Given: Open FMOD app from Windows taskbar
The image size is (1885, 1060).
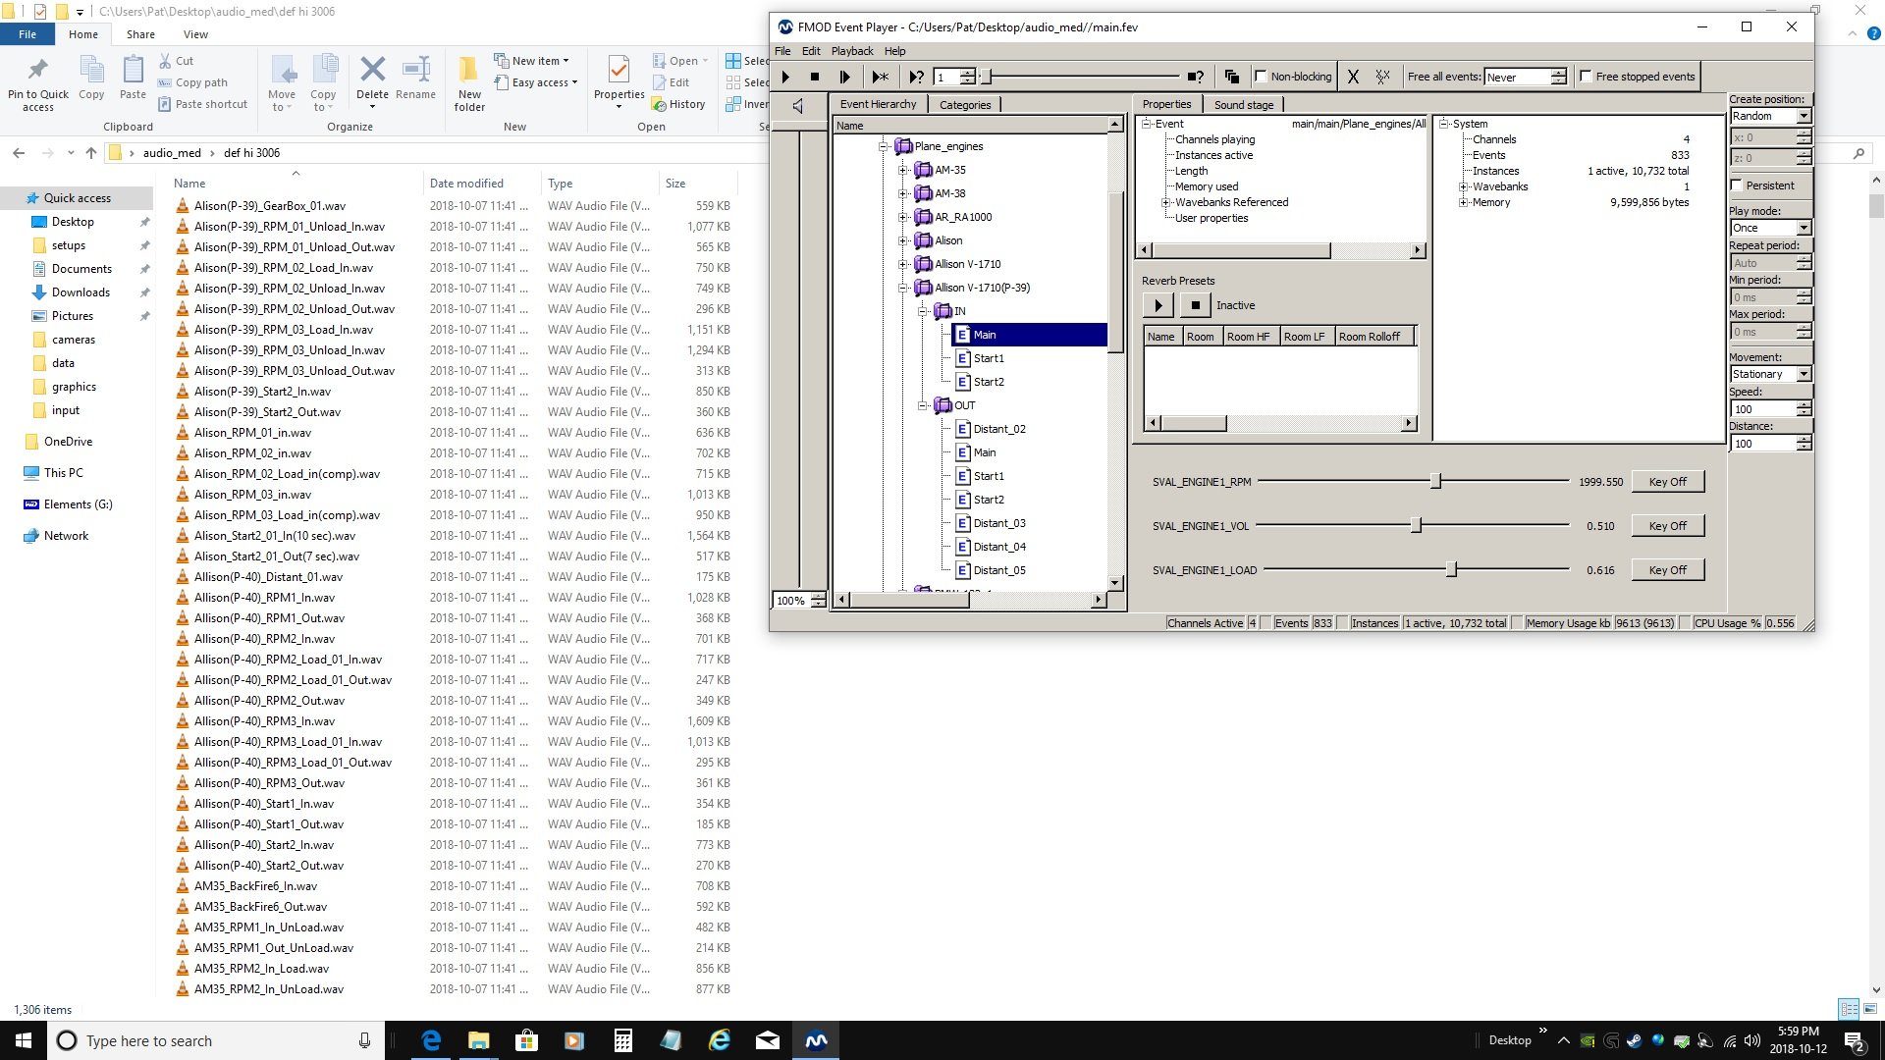Looking at the screenshot, I should [816, 1040].
